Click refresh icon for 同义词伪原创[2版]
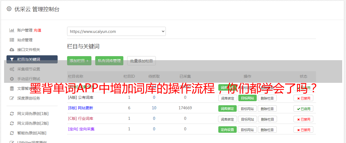The image size is (346, 143). click(12, 123)
